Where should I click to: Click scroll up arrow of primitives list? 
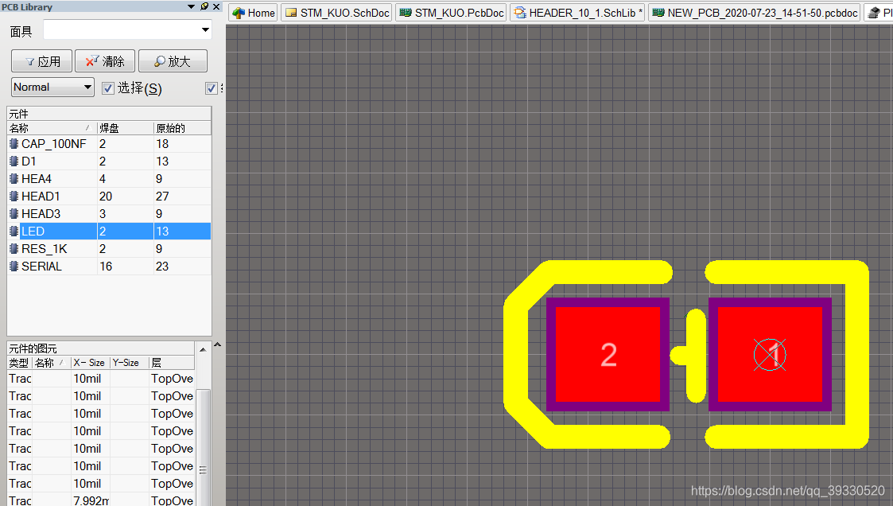pos(203,348)
